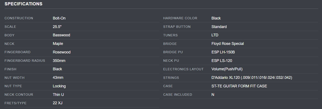Select the ESP LH-150B bridge pickup value
The image size is (322, 109).
[223, 52]
